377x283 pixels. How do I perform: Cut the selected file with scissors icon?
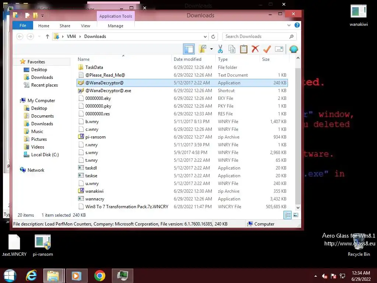[x=220, y=49]
